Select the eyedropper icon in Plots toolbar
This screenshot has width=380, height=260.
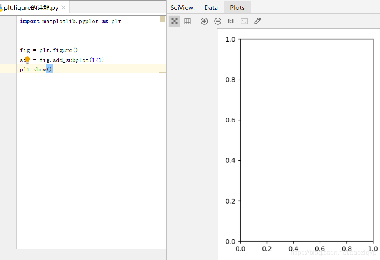(257, 21)
